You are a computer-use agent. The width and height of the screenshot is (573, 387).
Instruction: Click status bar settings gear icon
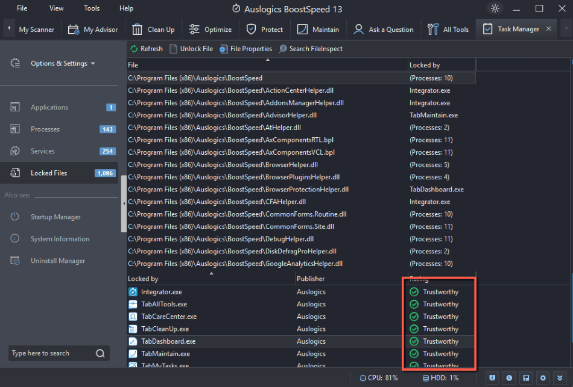pyautogui.click(x=543, y=378)
